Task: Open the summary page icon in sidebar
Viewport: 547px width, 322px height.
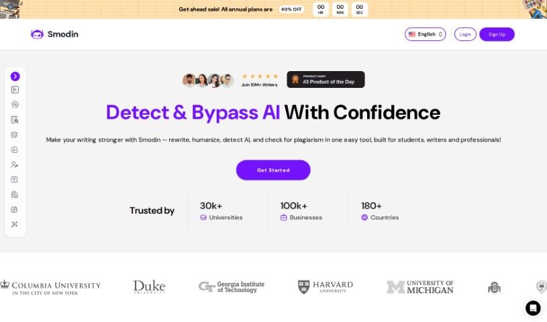Action: pyautogui.click(x=15, y=210)
